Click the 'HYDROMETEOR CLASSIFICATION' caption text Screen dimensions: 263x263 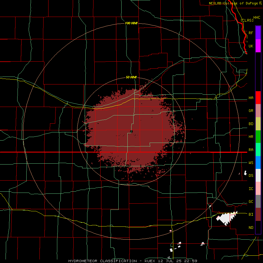(x=103, y=261)
